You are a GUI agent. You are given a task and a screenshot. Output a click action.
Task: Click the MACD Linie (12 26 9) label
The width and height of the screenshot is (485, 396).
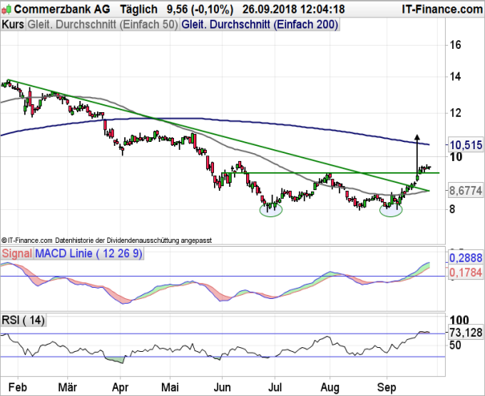pos(89,253)
